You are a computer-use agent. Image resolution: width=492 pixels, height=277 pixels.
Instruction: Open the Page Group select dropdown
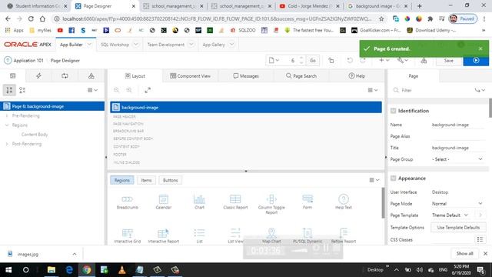tap(457, 159)
